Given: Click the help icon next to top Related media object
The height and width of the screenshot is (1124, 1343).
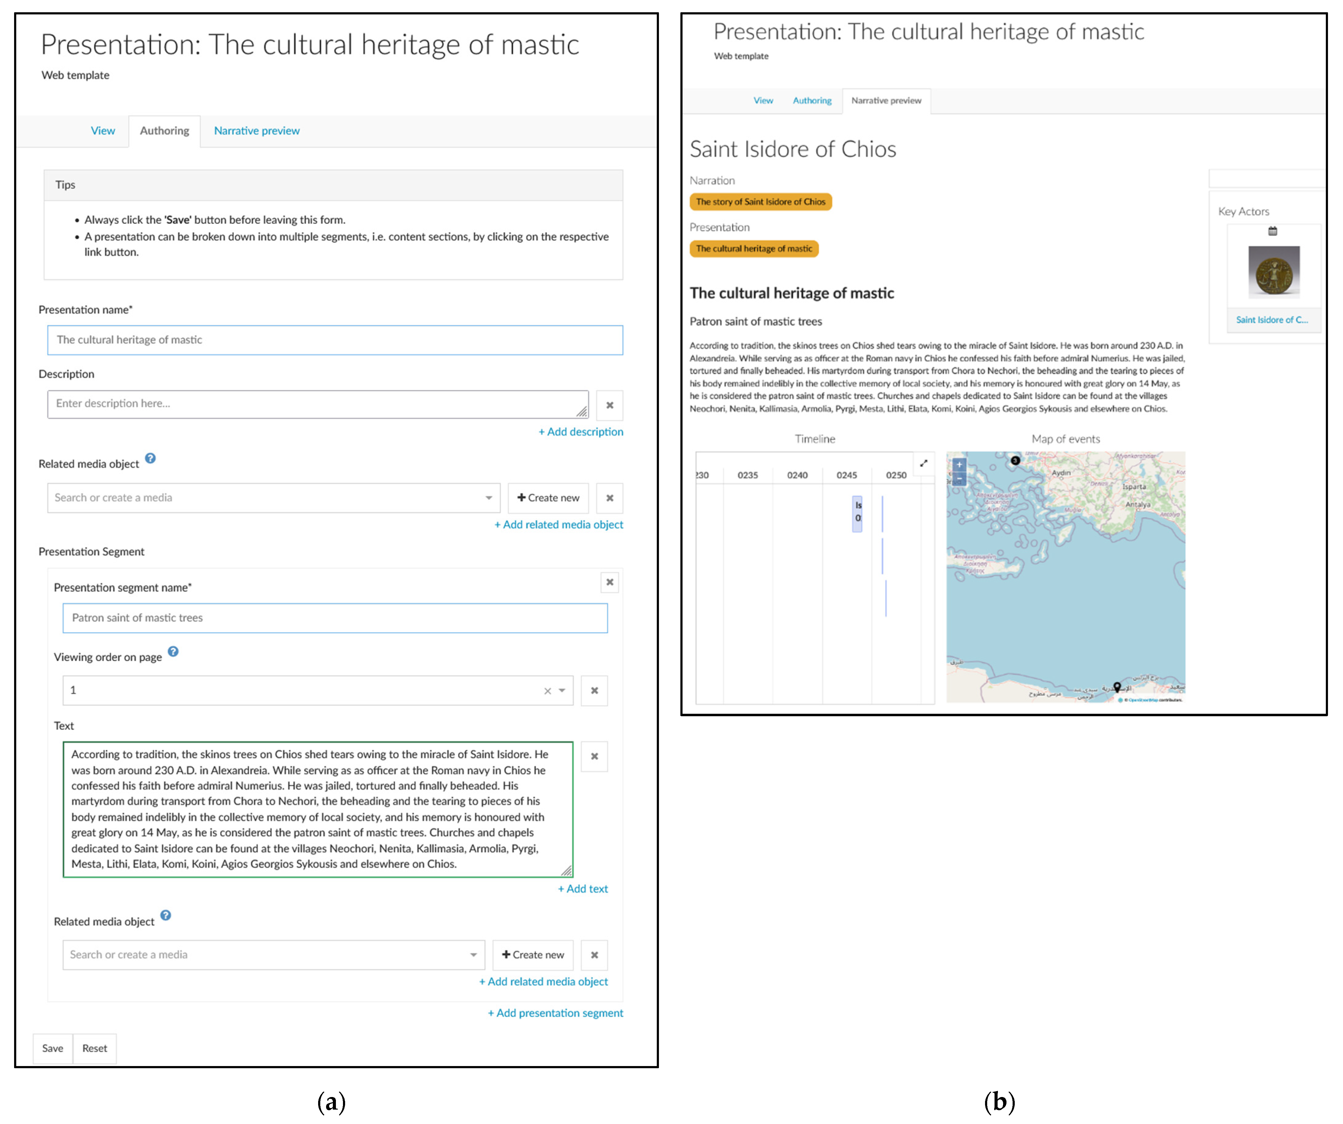Looking at the screenshot, I should (x=150, y=459).
